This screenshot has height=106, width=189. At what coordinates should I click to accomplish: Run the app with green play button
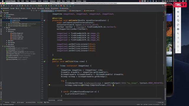(x=46, y=6)
